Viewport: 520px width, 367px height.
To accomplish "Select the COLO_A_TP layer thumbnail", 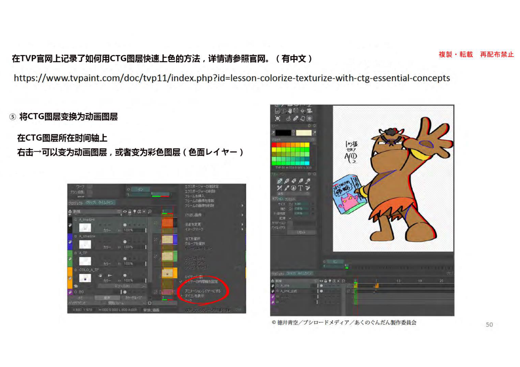I will pos(85,278).
